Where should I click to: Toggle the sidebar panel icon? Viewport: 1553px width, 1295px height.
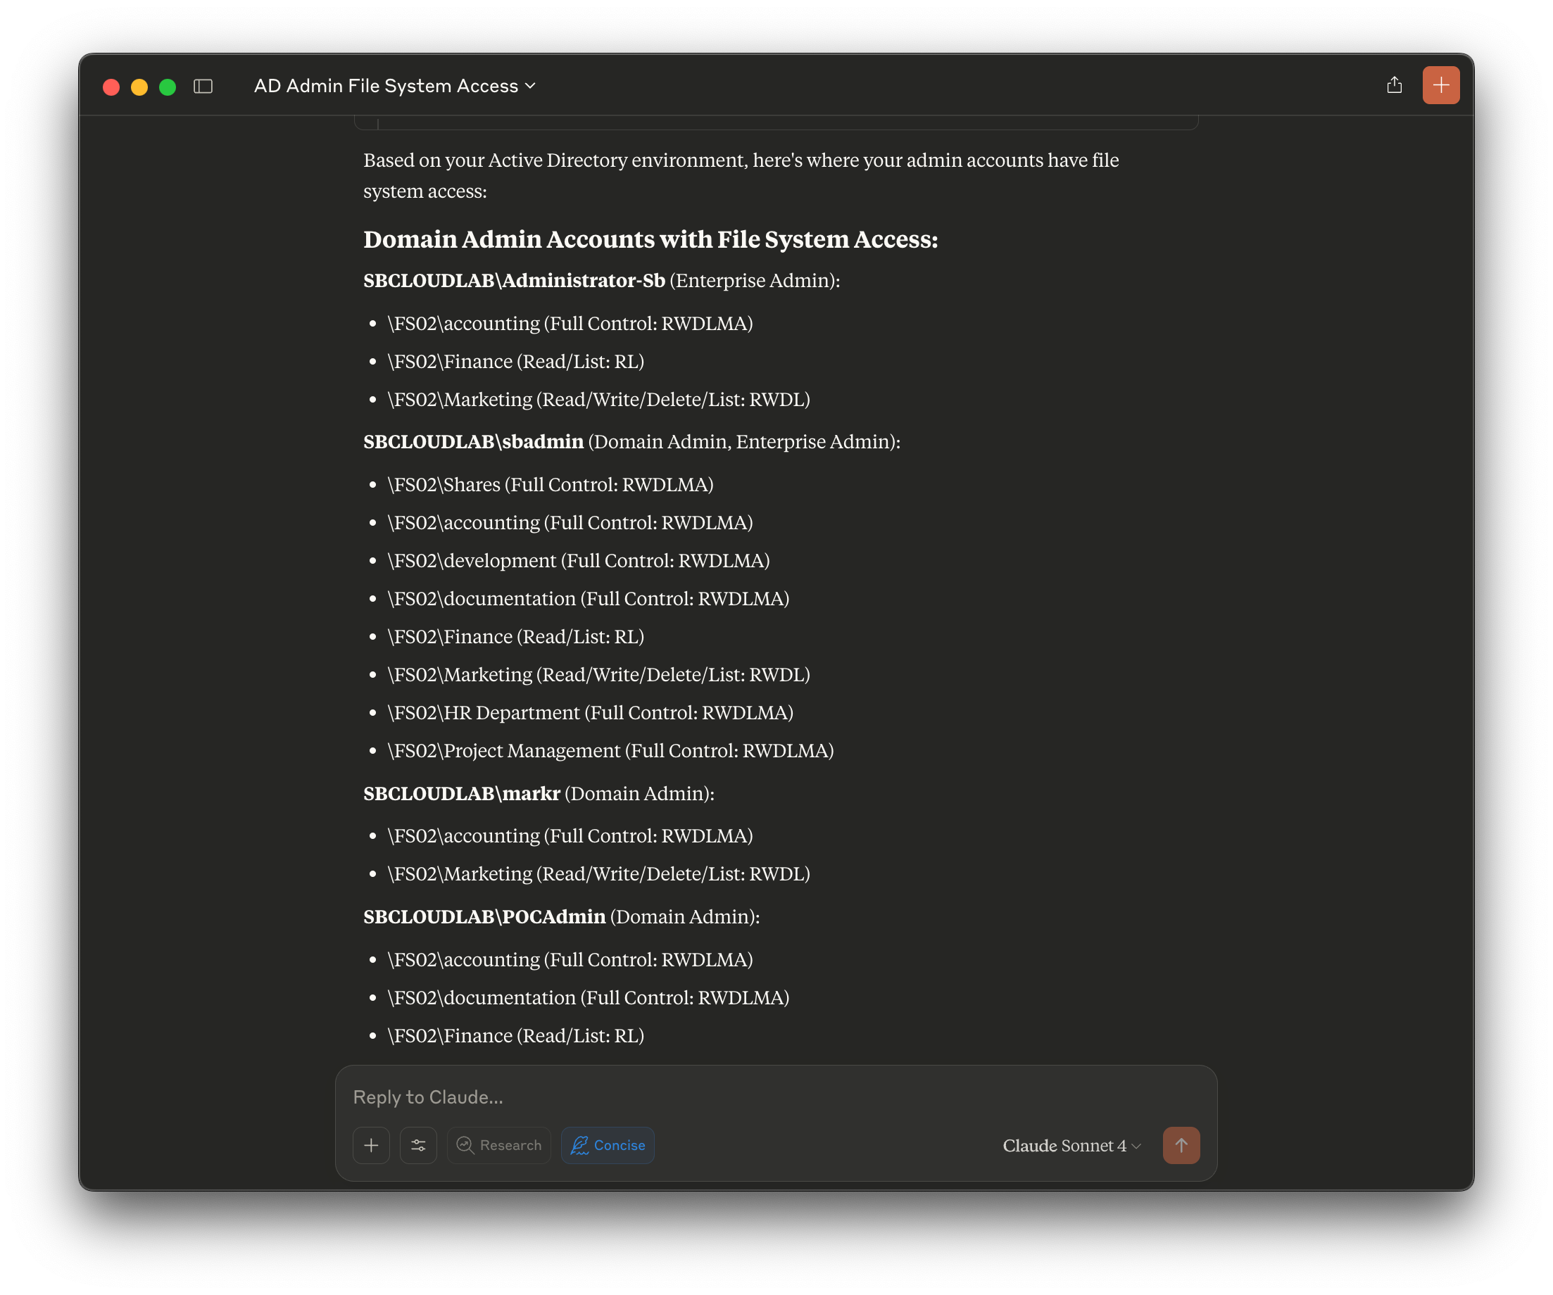203,87
